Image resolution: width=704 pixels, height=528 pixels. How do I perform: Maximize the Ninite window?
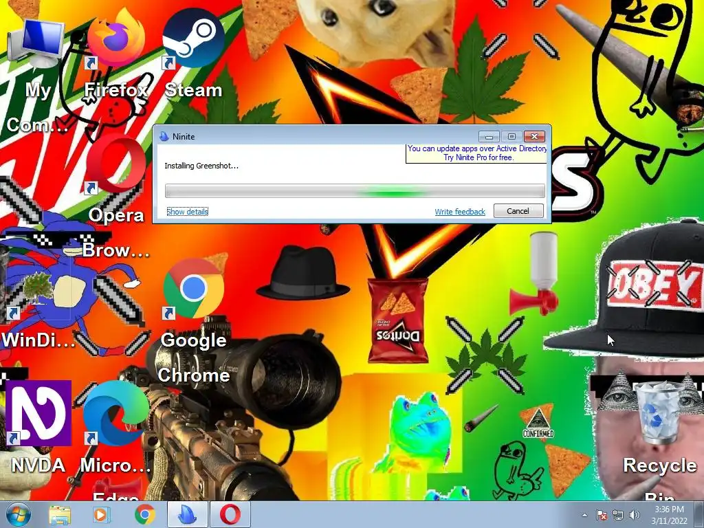coord(511,136)
